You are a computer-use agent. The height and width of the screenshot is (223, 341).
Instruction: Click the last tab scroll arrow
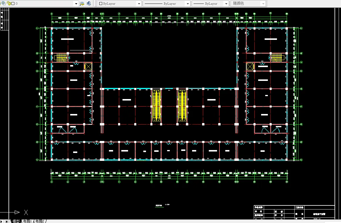click(7, 221)
